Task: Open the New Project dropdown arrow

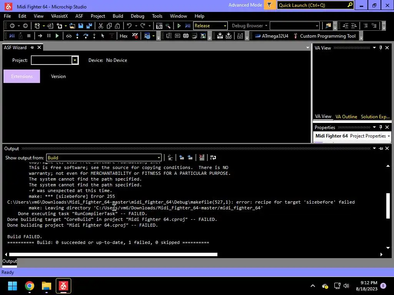Action: coord(44,26)
